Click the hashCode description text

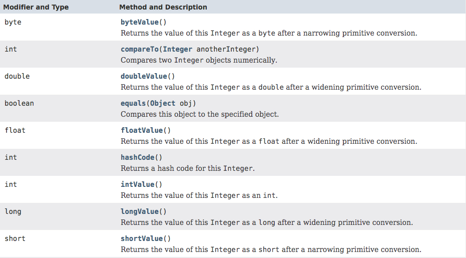[188, 168]
